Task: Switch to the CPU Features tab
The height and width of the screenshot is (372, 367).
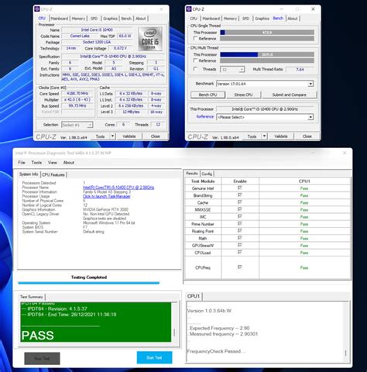Action: pyautogui.click(x=53, y=175)
